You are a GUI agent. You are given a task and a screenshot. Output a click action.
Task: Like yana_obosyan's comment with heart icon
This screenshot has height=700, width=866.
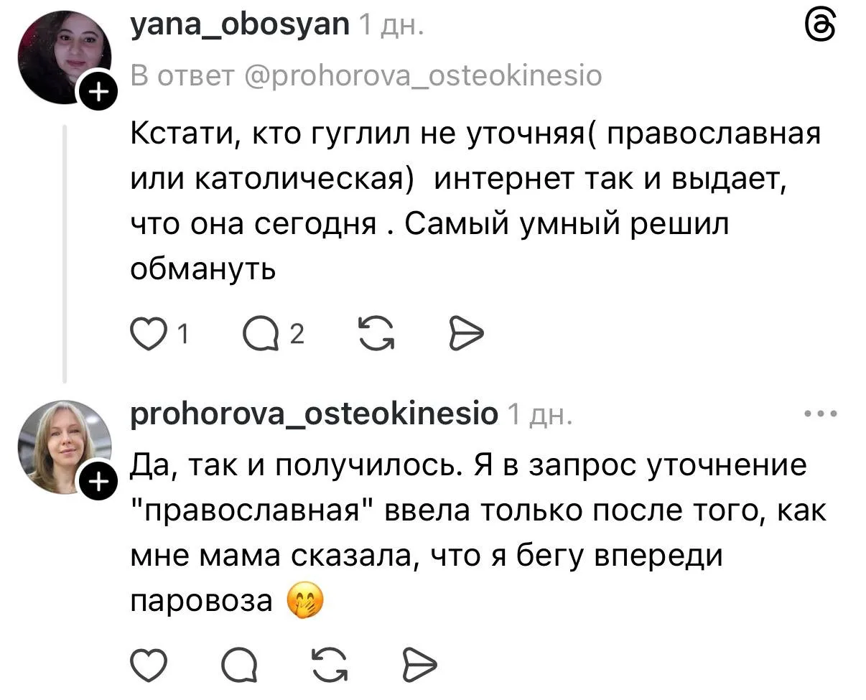(x=148, y=334)
